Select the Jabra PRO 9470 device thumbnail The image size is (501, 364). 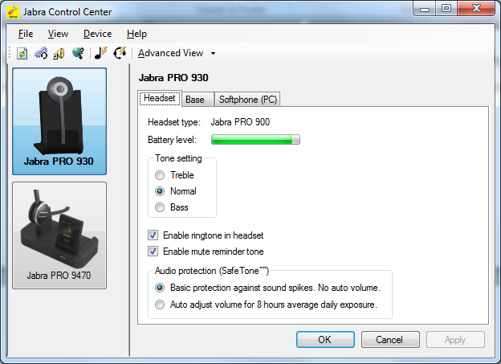click(x=59, y=235)
